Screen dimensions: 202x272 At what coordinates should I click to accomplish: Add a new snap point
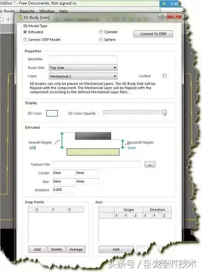[38, 249]
